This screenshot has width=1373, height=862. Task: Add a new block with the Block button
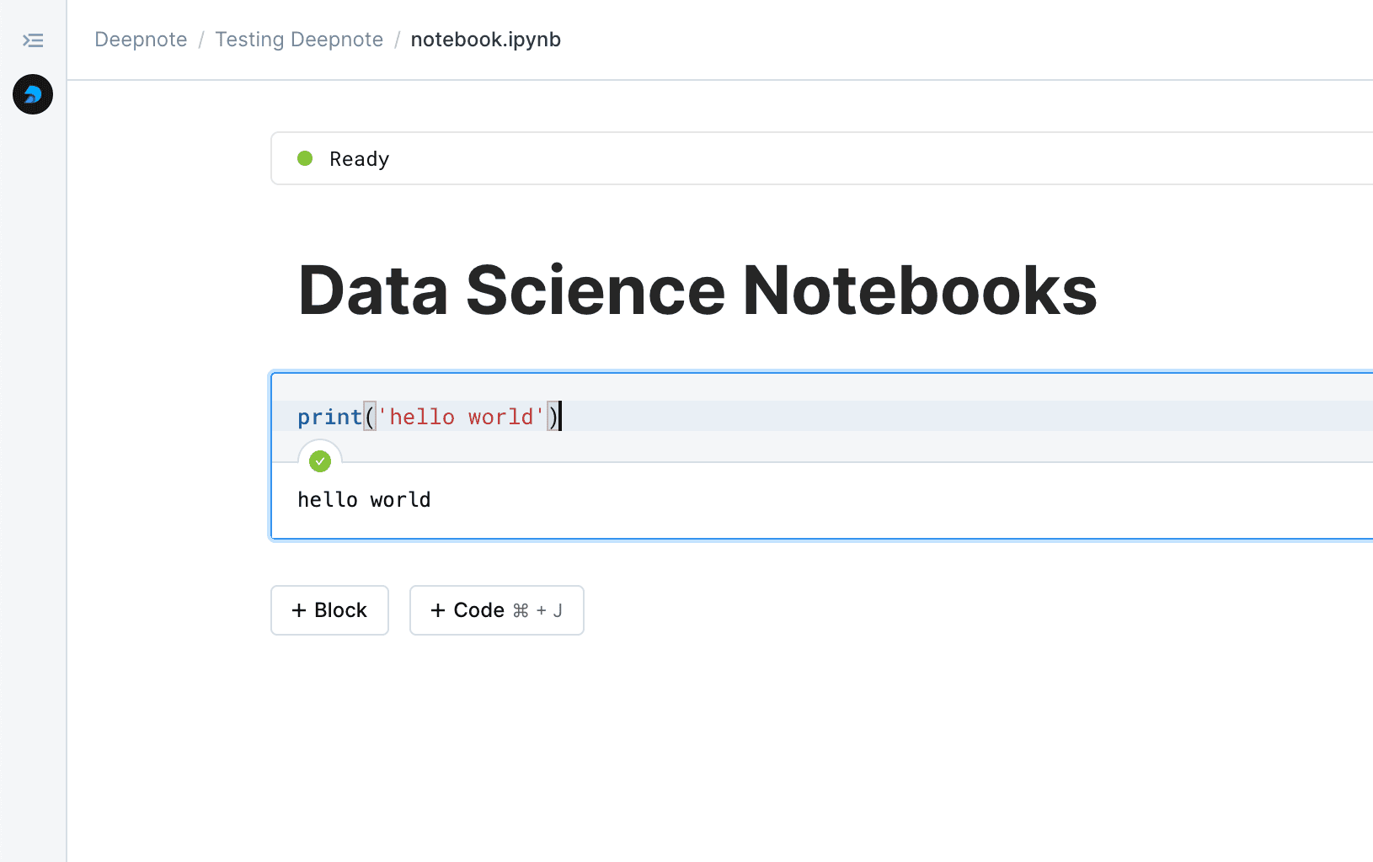pyautogui.click(x=329, y=610)
